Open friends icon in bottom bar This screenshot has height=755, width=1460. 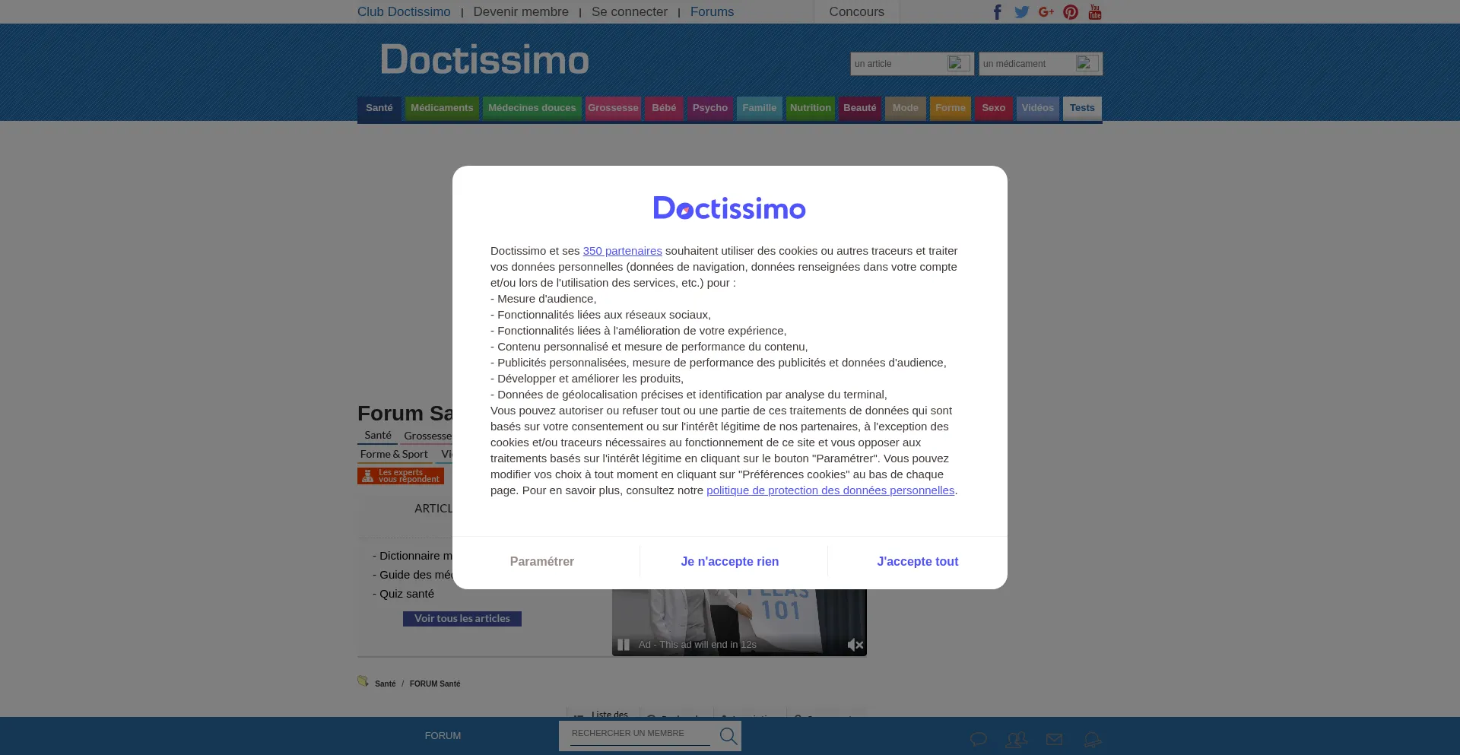pyautogui.click(x=1016, y=739)
